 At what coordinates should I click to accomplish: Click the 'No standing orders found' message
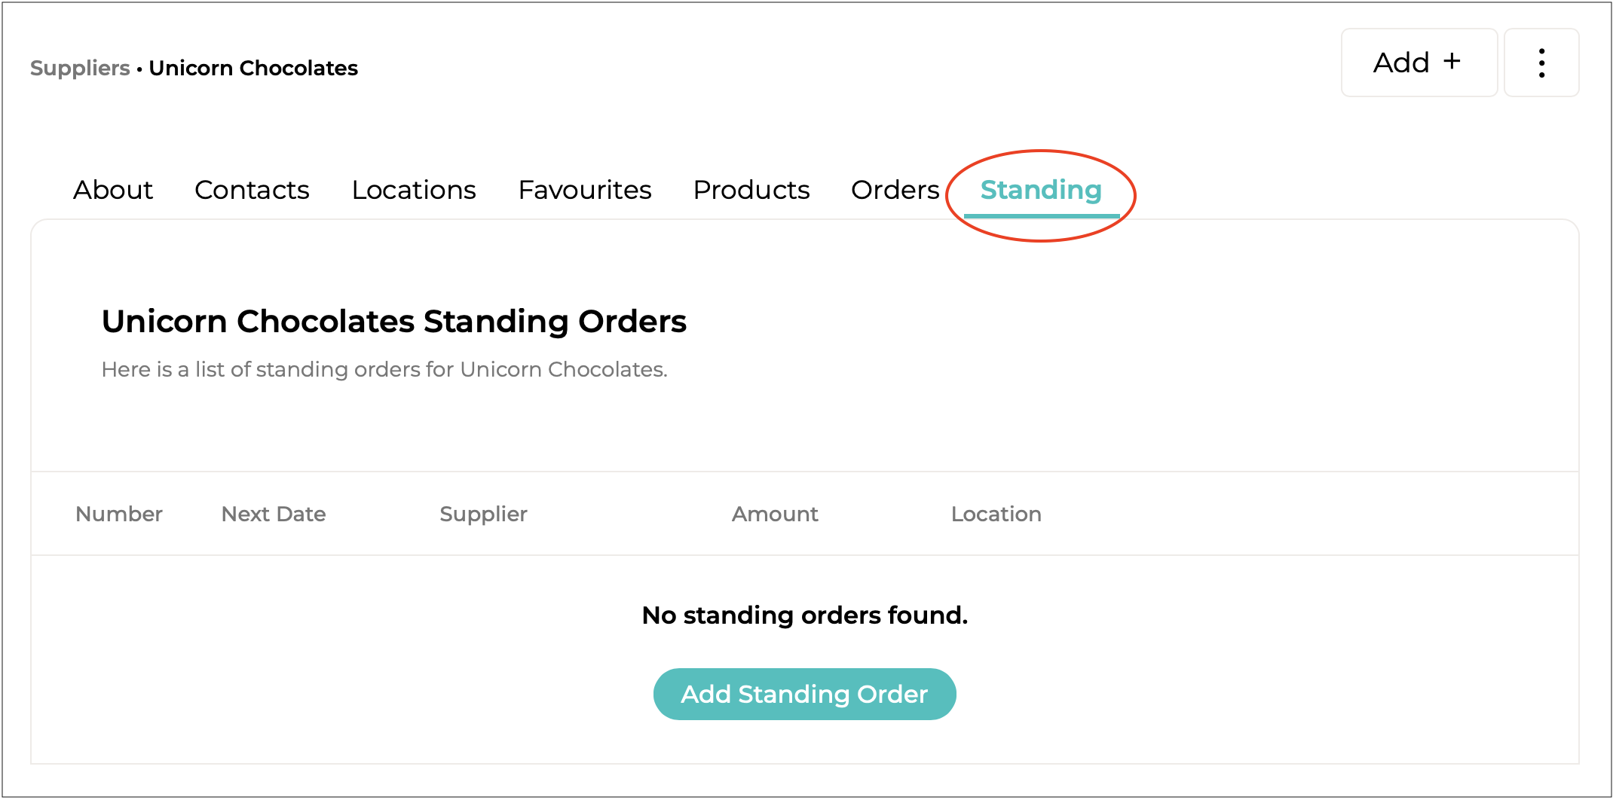pyautogui.click(x=804, y=615)
